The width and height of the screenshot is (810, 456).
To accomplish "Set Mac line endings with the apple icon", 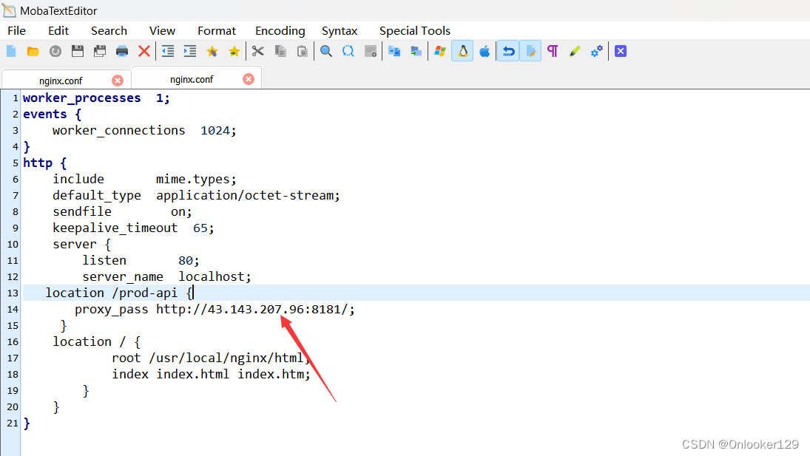I will (x=485, y=51).
